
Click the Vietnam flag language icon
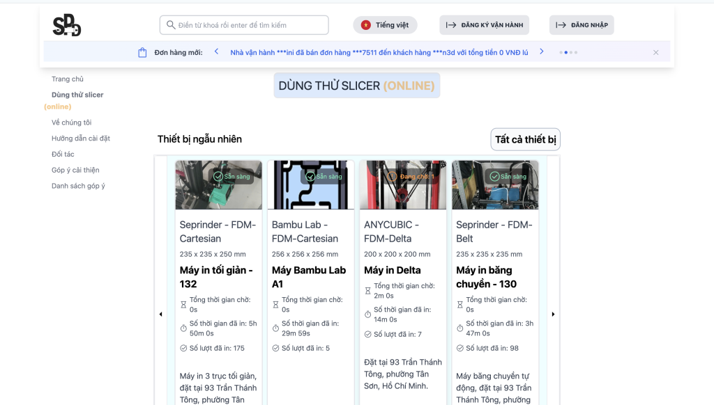(x=365, y=25)
